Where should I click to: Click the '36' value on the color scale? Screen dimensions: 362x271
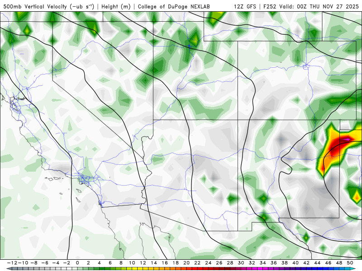274,263
